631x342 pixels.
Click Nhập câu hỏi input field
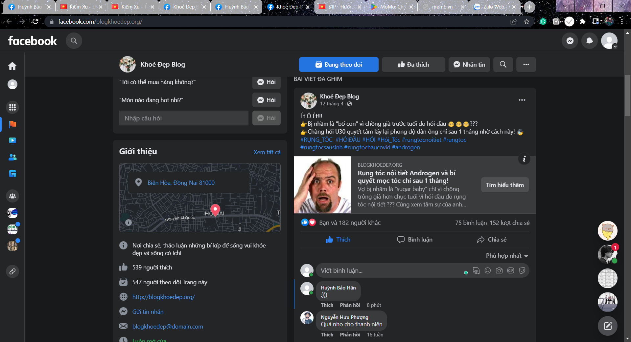click(x=184, y=118)
